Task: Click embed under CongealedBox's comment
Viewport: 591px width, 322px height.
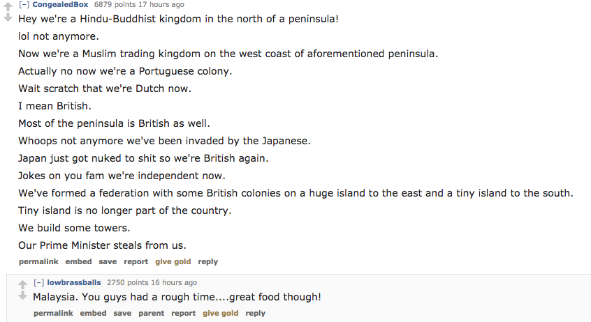Action: (78, 262)
